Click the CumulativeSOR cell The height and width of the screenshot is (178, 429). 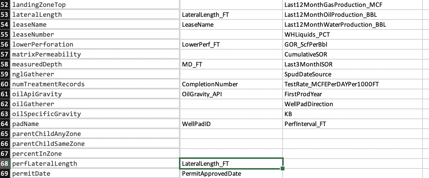coord(305,55)
